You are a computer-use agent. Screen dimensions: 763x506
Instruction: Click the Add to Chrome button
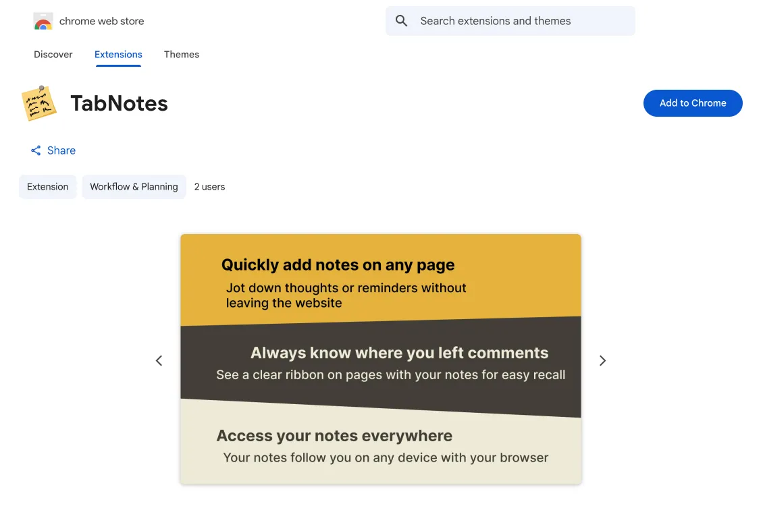coord(693,103)
